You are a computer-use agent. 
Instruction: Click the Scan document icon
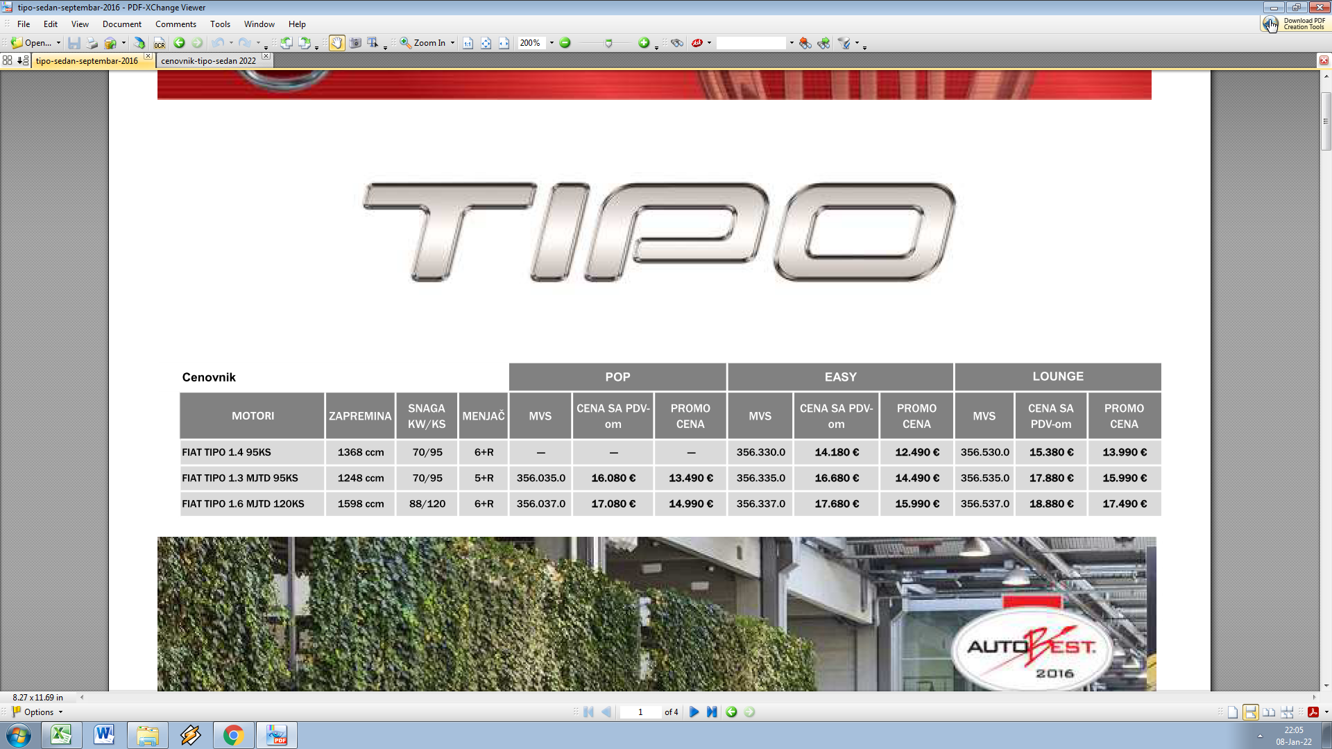(x=139, y=43)
